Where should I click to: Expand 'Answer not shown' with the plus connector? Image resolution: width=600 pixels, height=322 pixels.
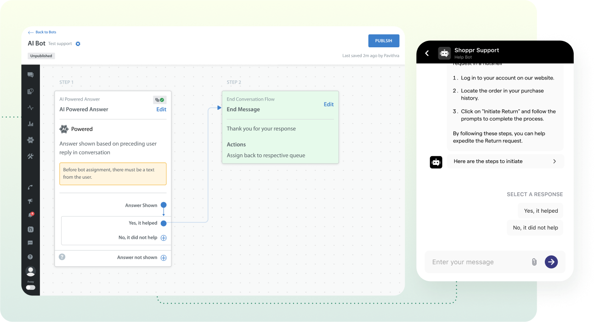(164, 258)
